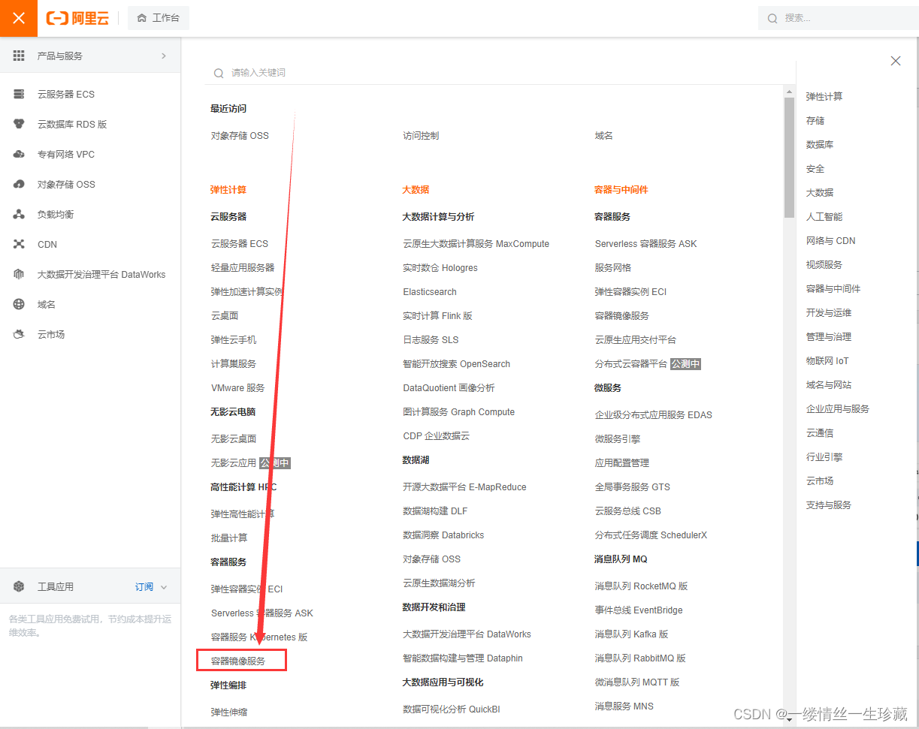Click the 云市场 sidebar icon

point(20,334)
